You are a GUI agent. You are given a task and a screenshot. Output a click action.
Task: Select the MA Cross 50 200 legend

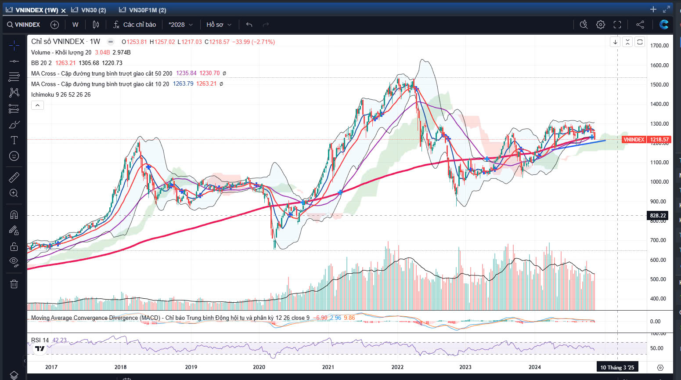coord(101,73)
